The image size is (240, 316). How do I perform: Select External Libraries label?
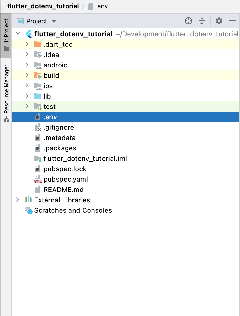pos(62,200)
